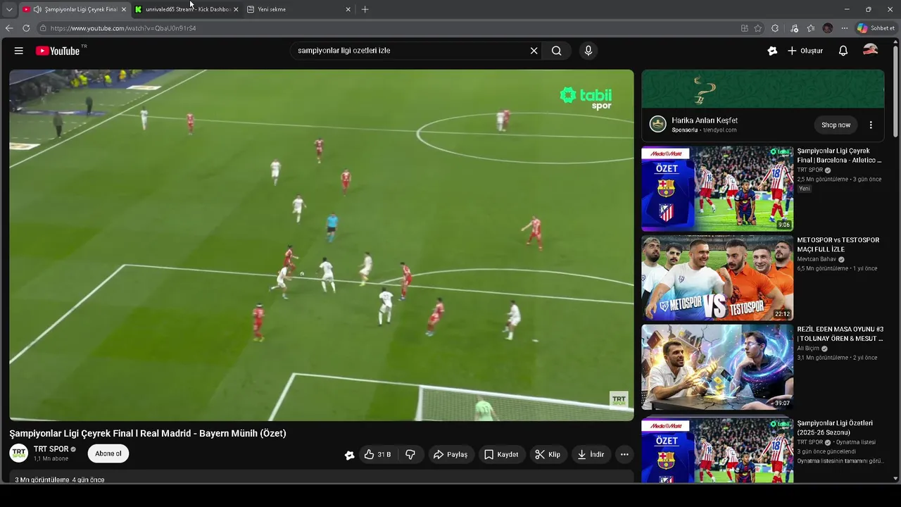This screenshot has width=901, height=507.
Task: Click Shop now on the sponsored ad
Action: pyautogui.click(x=836, y=125)
